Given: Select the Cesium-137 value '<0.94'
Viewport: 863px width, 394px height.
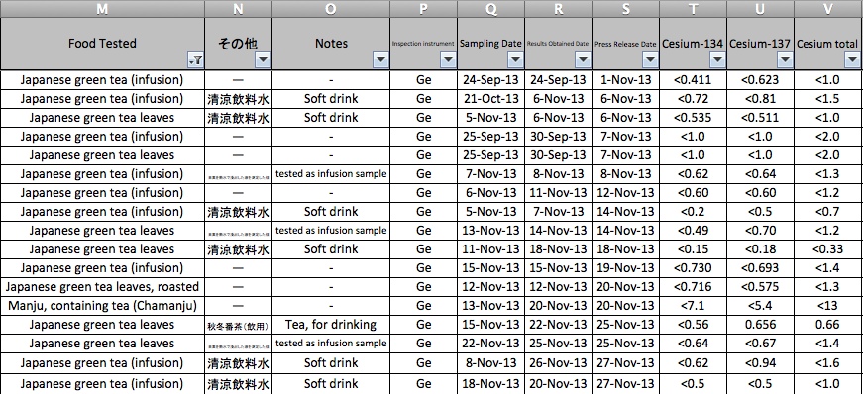Looking at the screenshot, I should tap(760, 362).
